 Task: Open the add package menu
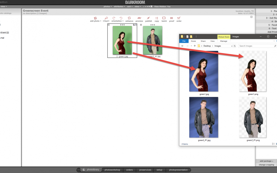click(x=266, y=161)
